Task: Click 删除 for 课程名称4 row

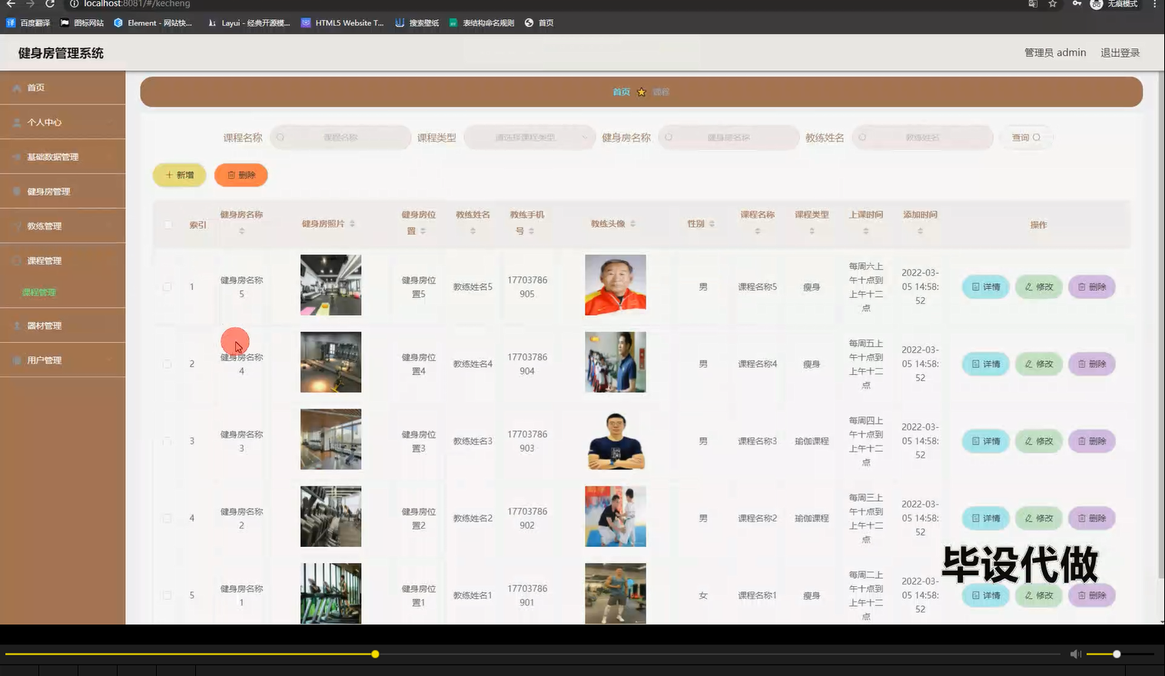Action: [x=1092, y=364]
